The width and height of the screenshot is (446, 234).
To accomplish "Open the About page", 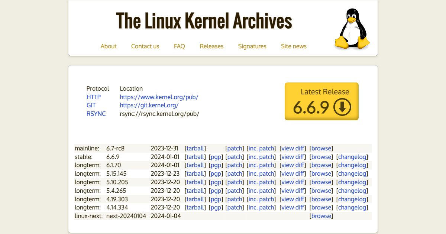I will click(108, 46).
